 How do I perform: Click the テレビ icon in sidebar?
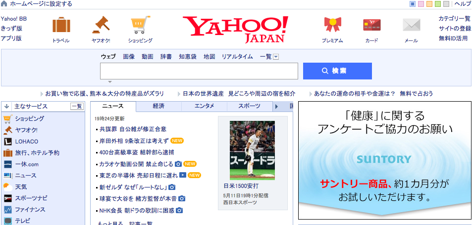tap(8, 221)
